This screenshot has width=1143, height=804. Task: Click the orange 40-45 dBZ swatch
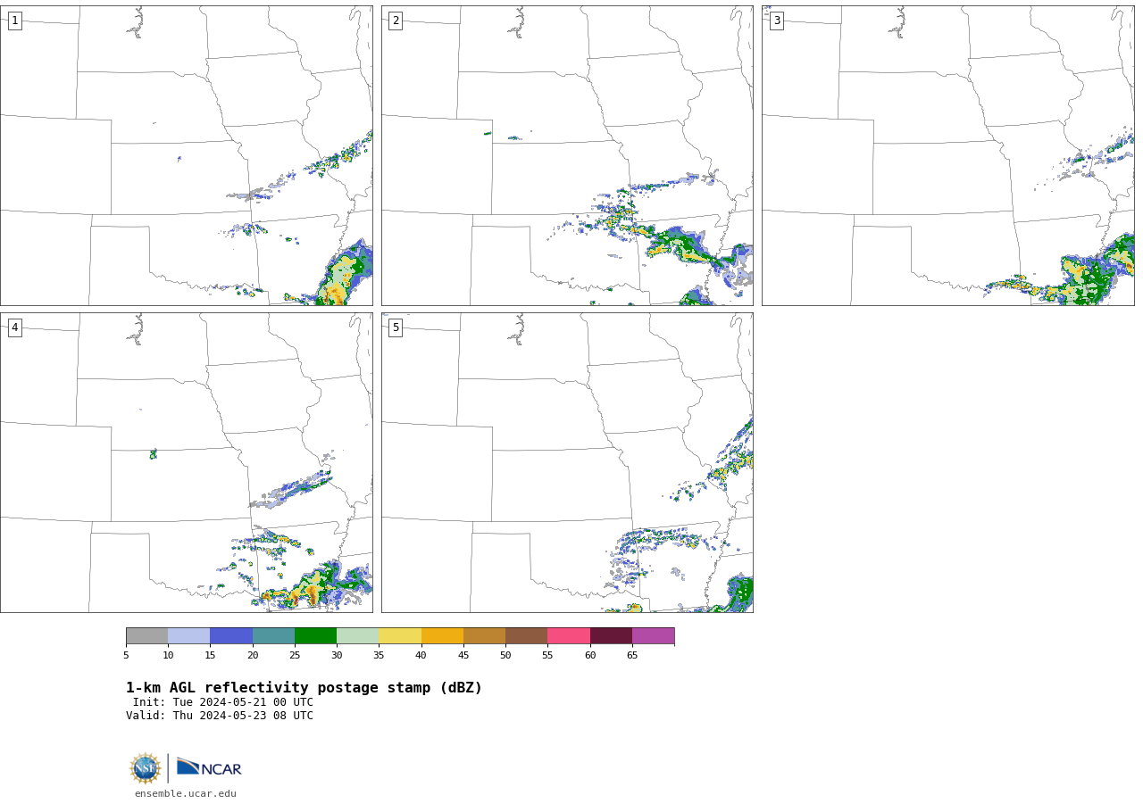point(442,636)
